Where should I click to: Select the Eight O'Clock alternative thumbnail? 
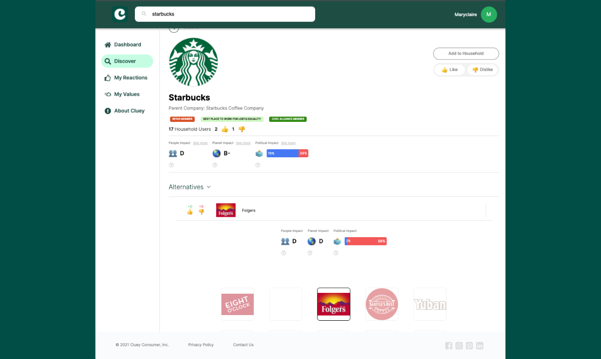tap(238, 304)
